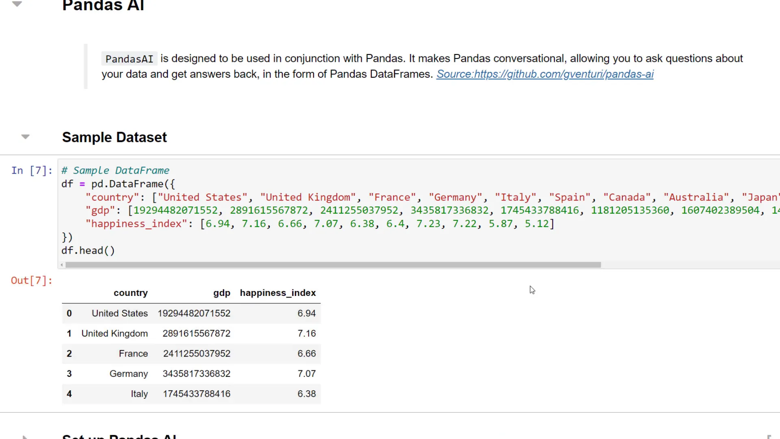Click the happiness_index column header
Screen dimensions: 780x439
[278, 293]
